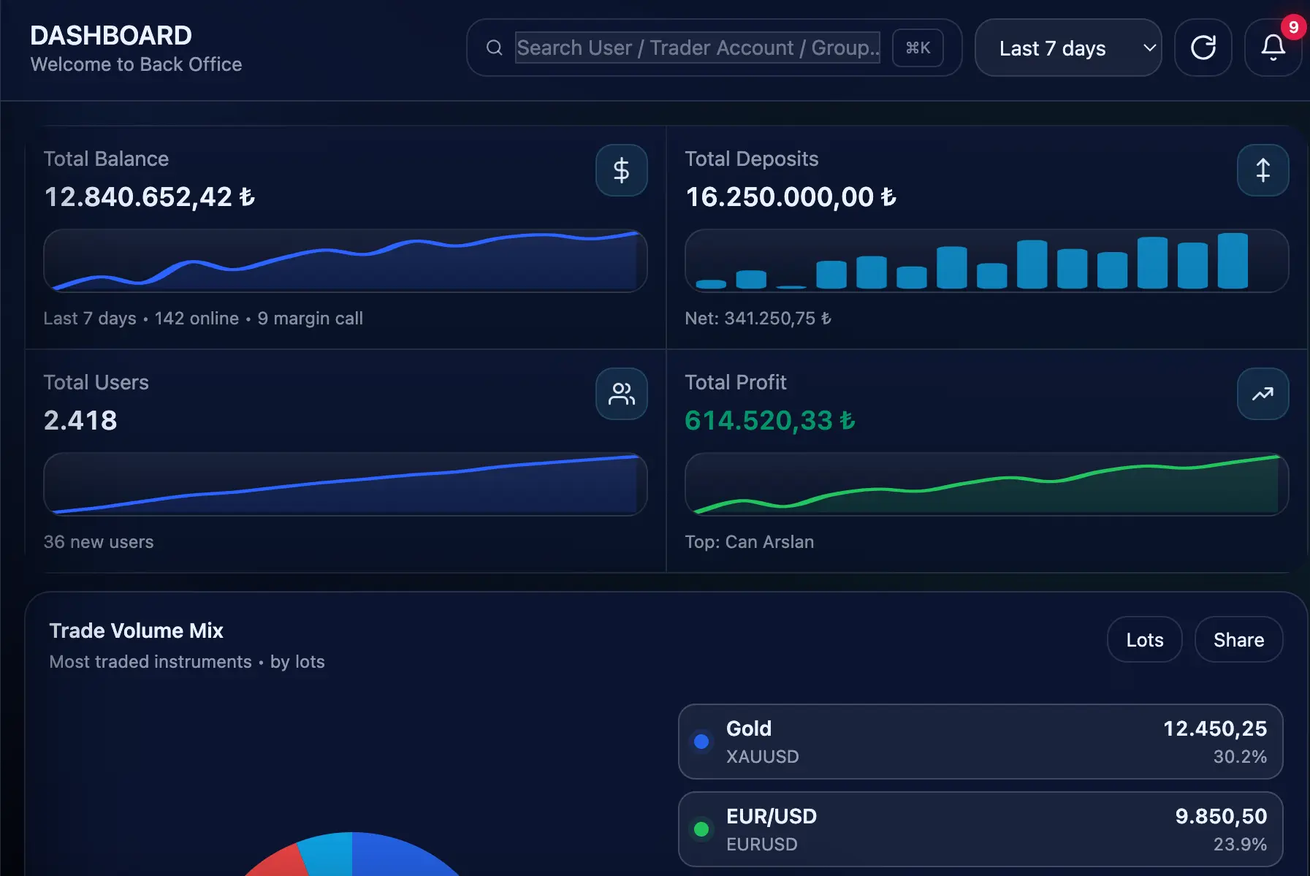Click the chevron arrow on date range selector
The width and height of the screenshot is (1310, 876).
click(1149, 48)
